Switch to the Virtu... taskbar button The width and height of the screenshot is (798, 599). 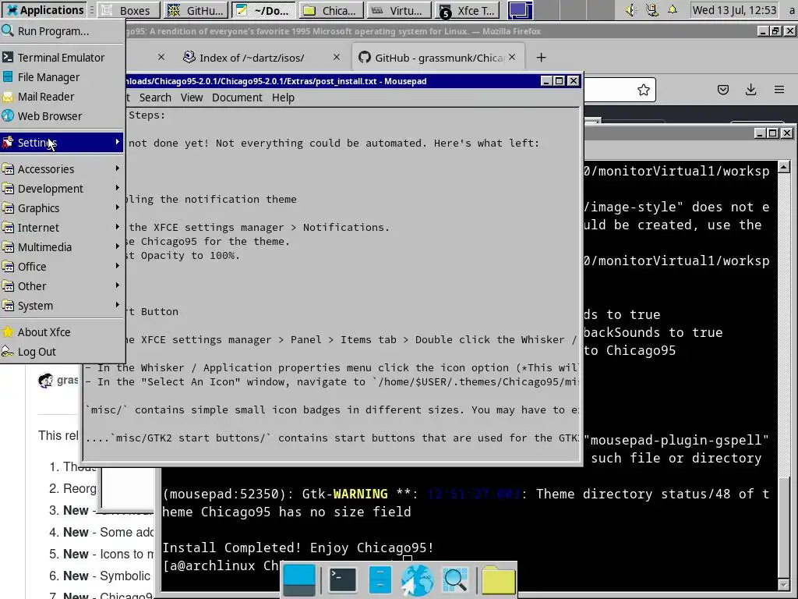click(398, 10)
